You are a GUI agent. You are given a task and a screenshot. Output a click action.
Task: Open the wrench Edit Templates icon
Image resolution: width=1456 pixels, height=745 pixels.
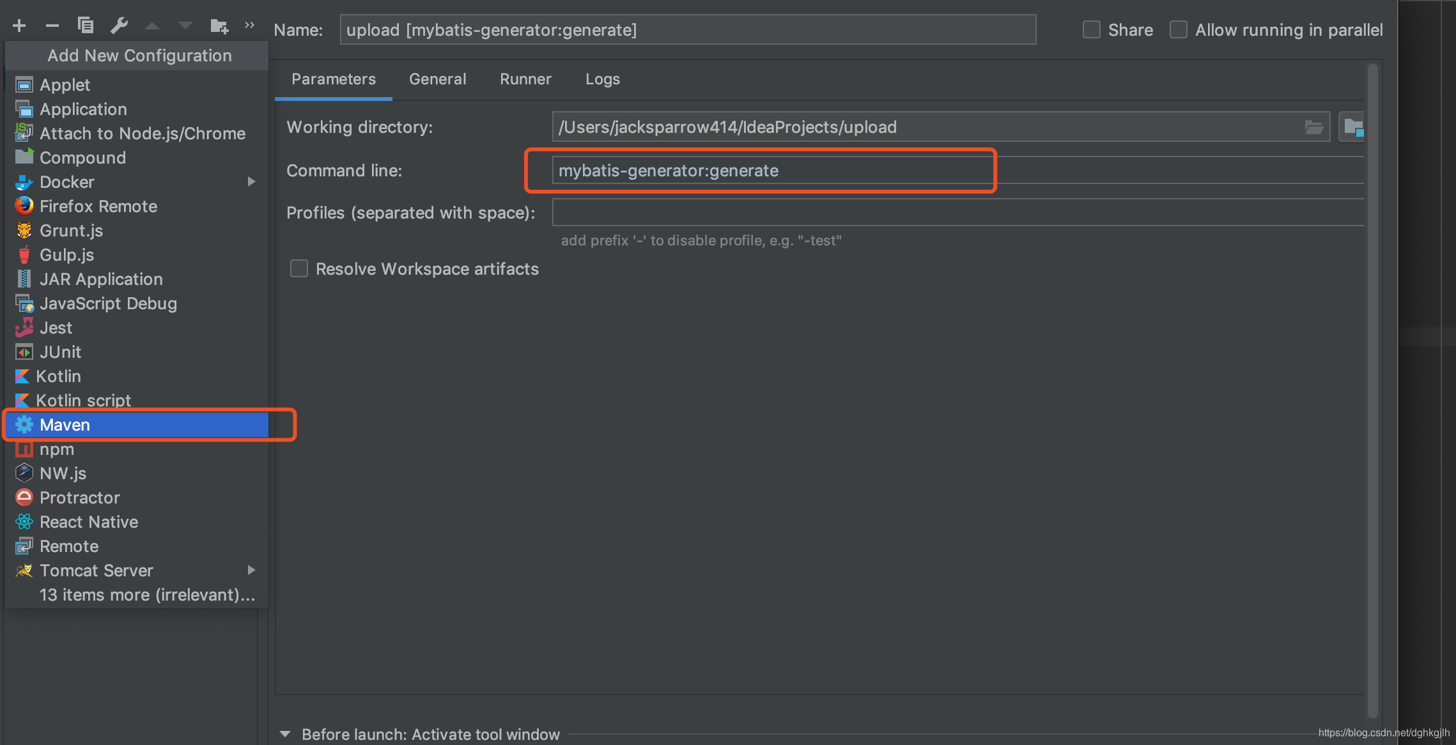(119, 26)
